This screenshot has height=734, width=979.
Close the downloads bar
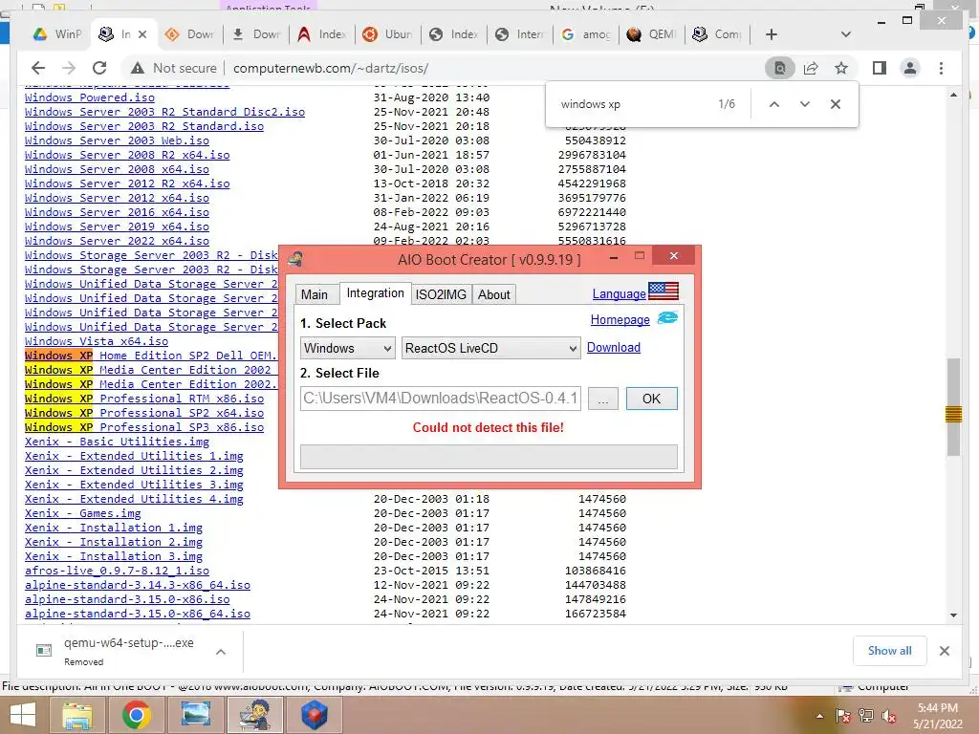coord(945,651)
